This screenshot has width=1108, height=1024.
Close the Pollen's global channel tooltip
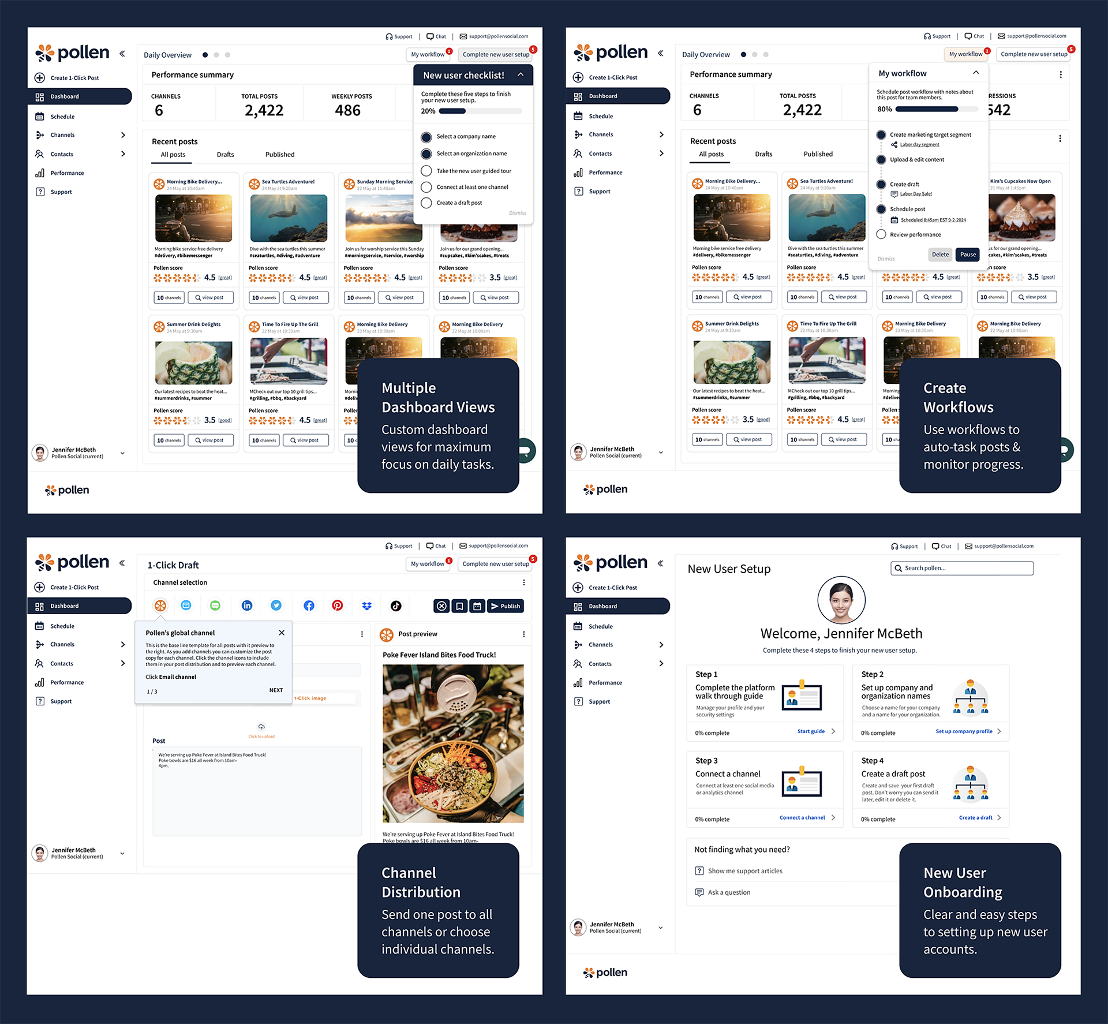282,633
